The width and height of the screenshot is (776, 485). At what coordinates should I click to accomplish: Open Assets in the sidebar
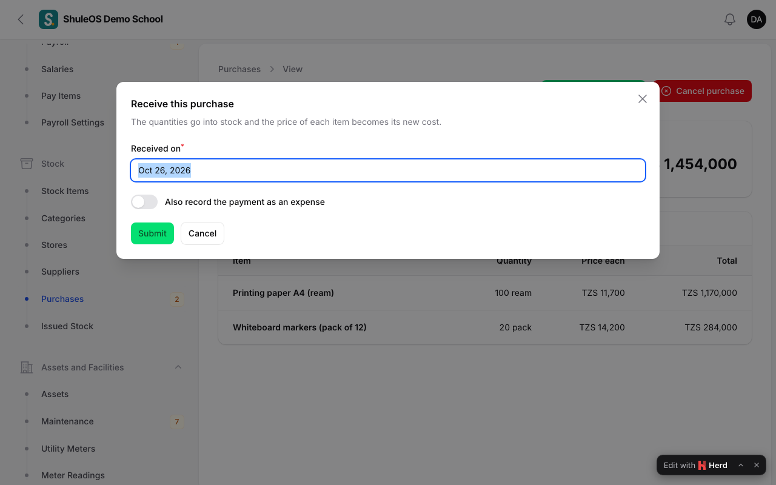(x=55, y=394)
